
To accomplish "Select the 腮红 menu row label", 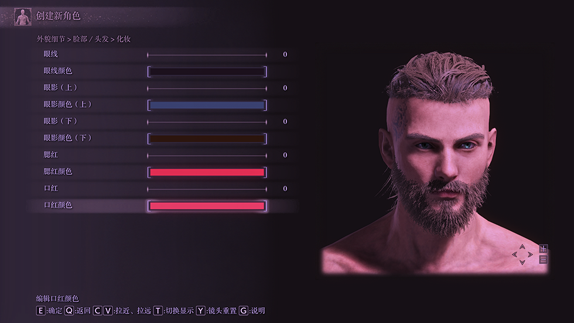I will (51, 154).
